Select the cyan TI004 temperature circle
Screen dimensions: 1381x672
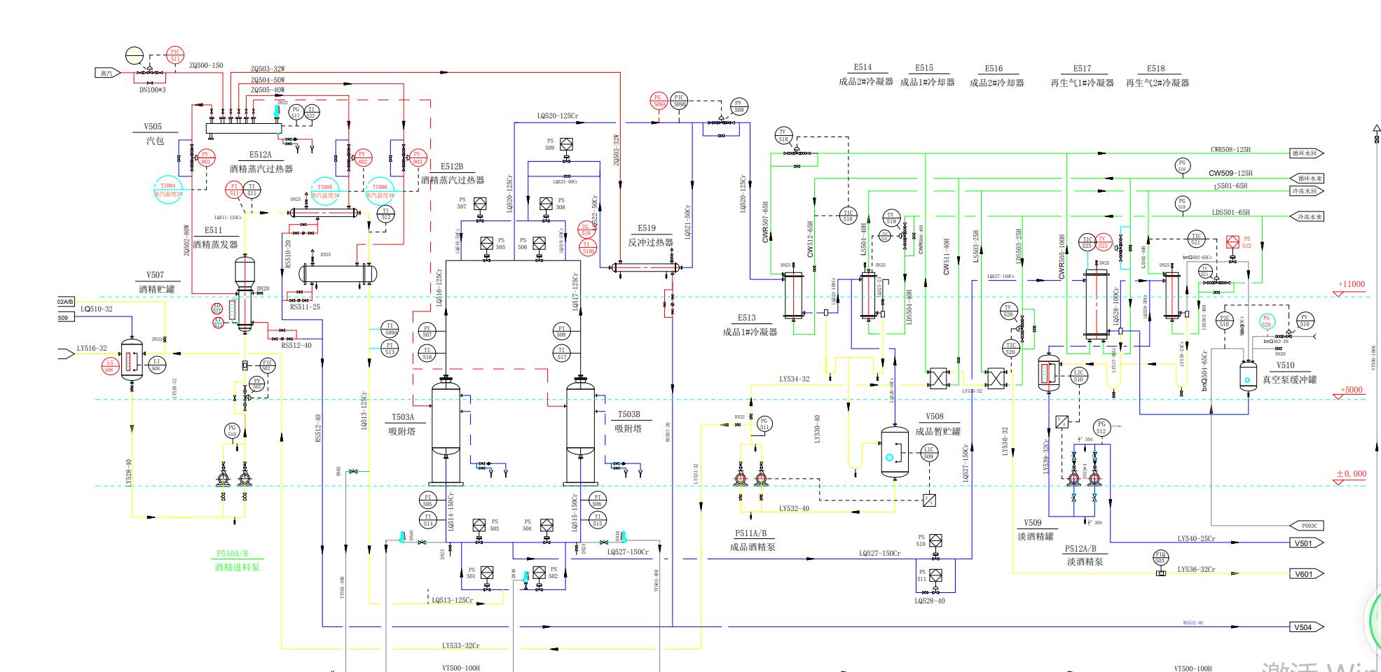click(x=168, y=190)
